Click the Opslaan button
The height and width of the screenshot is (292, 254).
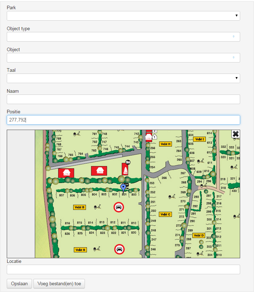19,283
